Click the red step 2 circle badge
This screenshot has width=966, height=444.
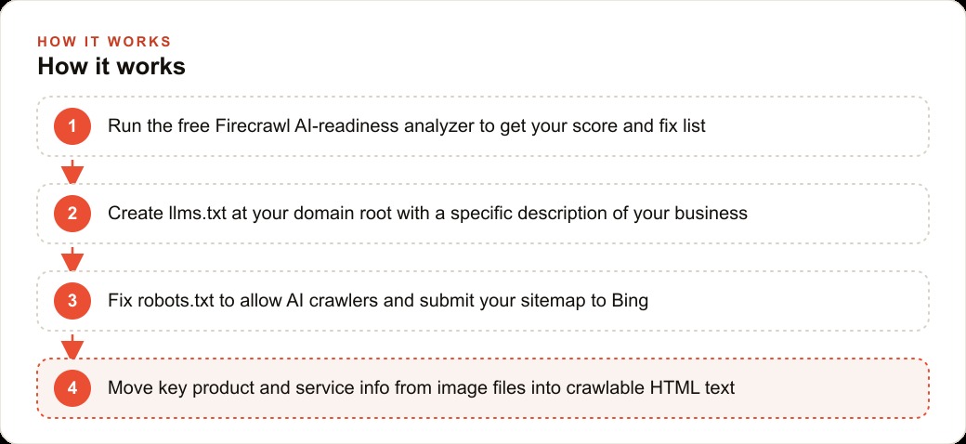[72, 214]
